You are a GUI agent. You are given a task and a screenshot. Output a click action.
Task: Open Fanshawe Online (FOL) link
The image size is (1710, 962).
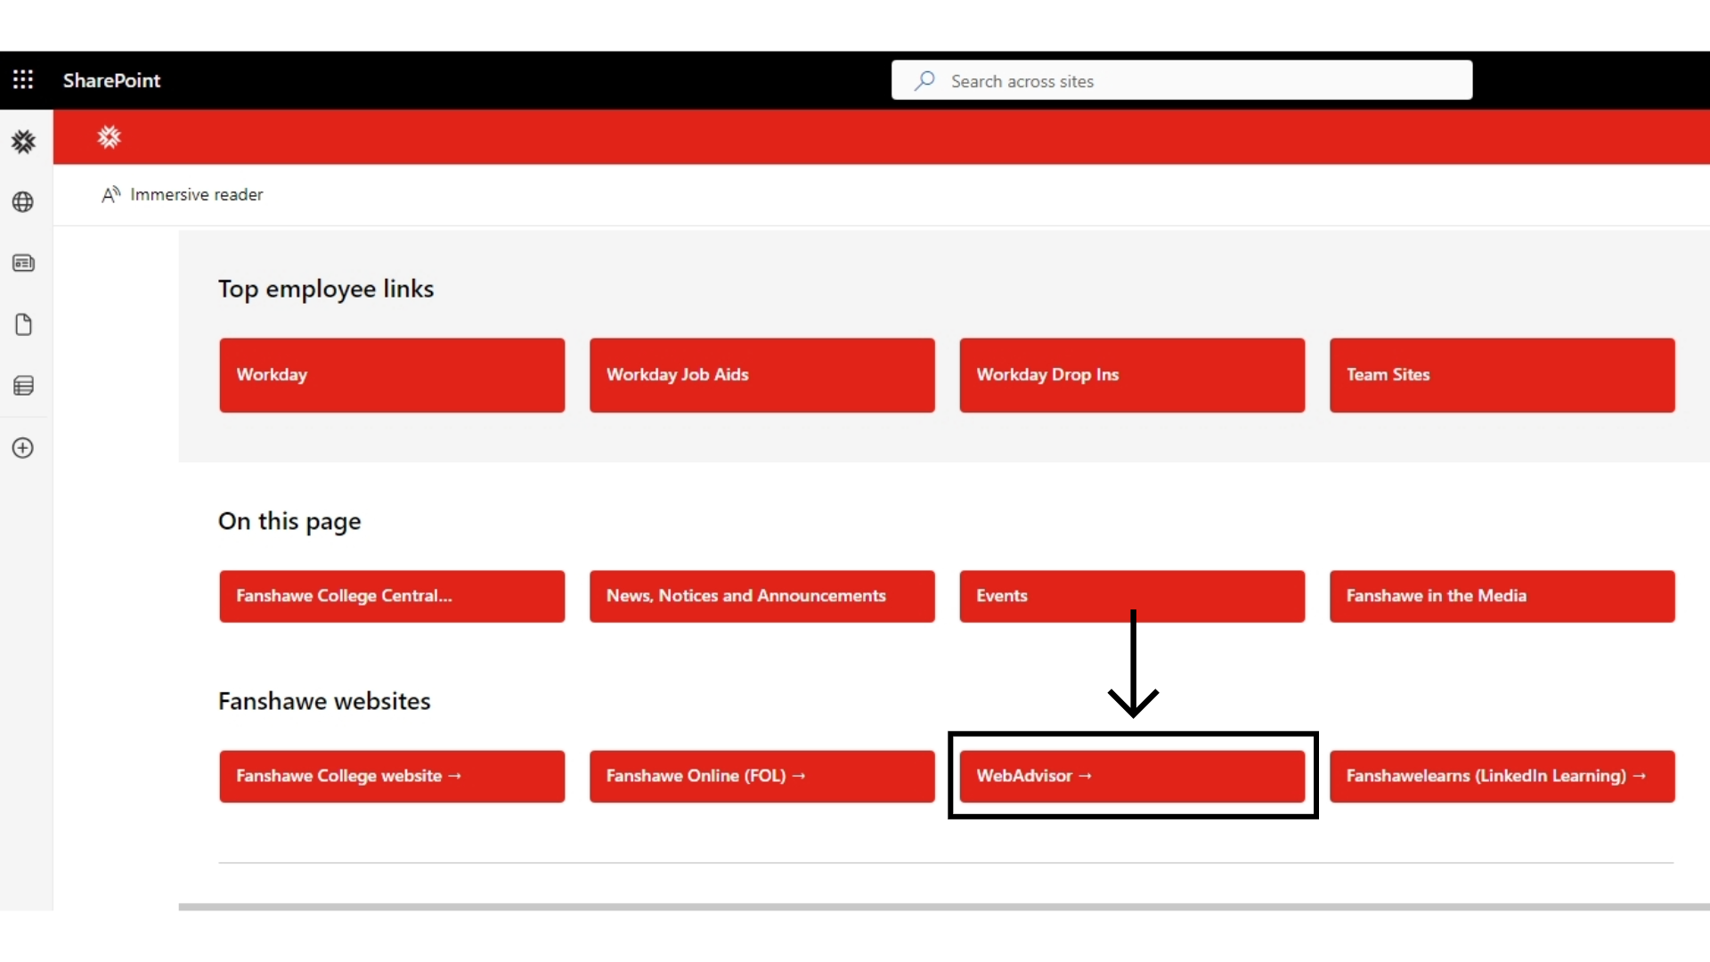coord(762,776)
